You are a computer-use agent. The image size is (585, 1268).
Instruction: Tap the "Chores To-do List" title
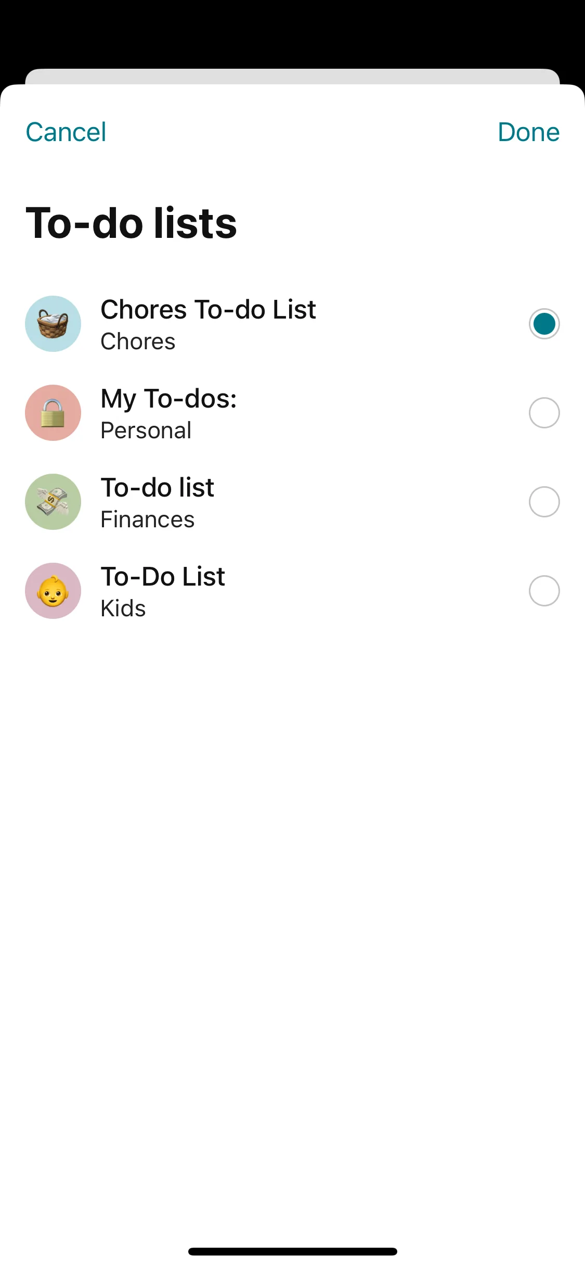208,310
